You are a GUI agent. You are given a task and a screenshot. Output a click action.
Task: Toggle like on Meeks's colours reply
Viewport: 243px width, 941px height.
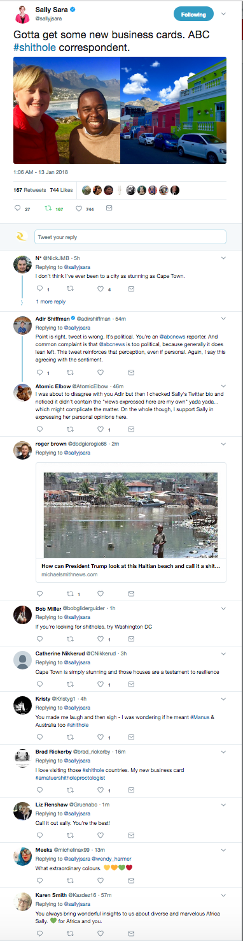pyautogui.click(x=101, y=885)
